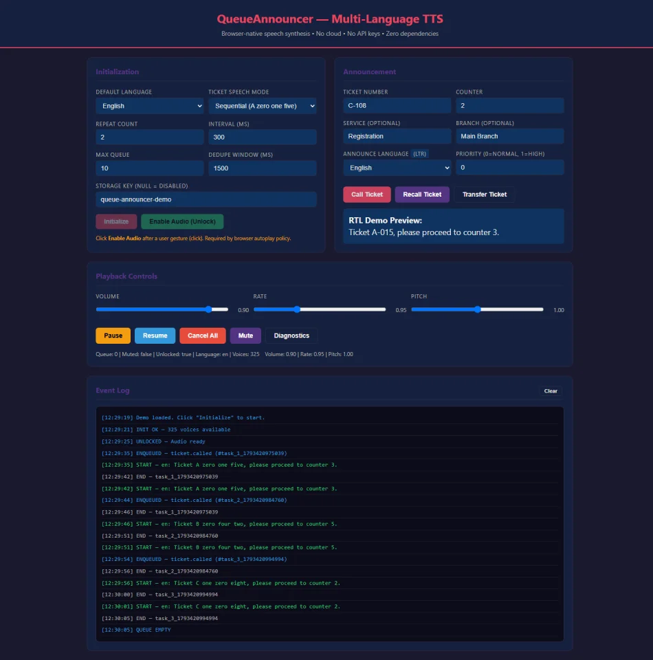Click the ENQUEUED task_3 log entry

click(x=329, y=559)
